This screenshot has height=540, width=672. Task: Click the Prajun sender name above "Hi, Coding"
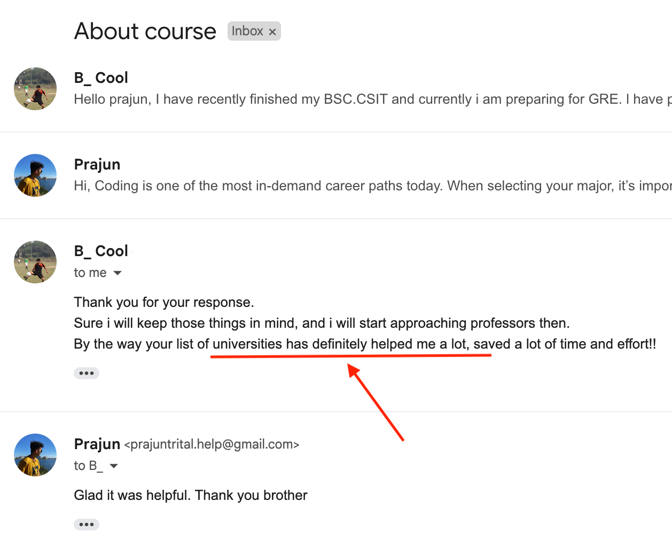point(97,165)
